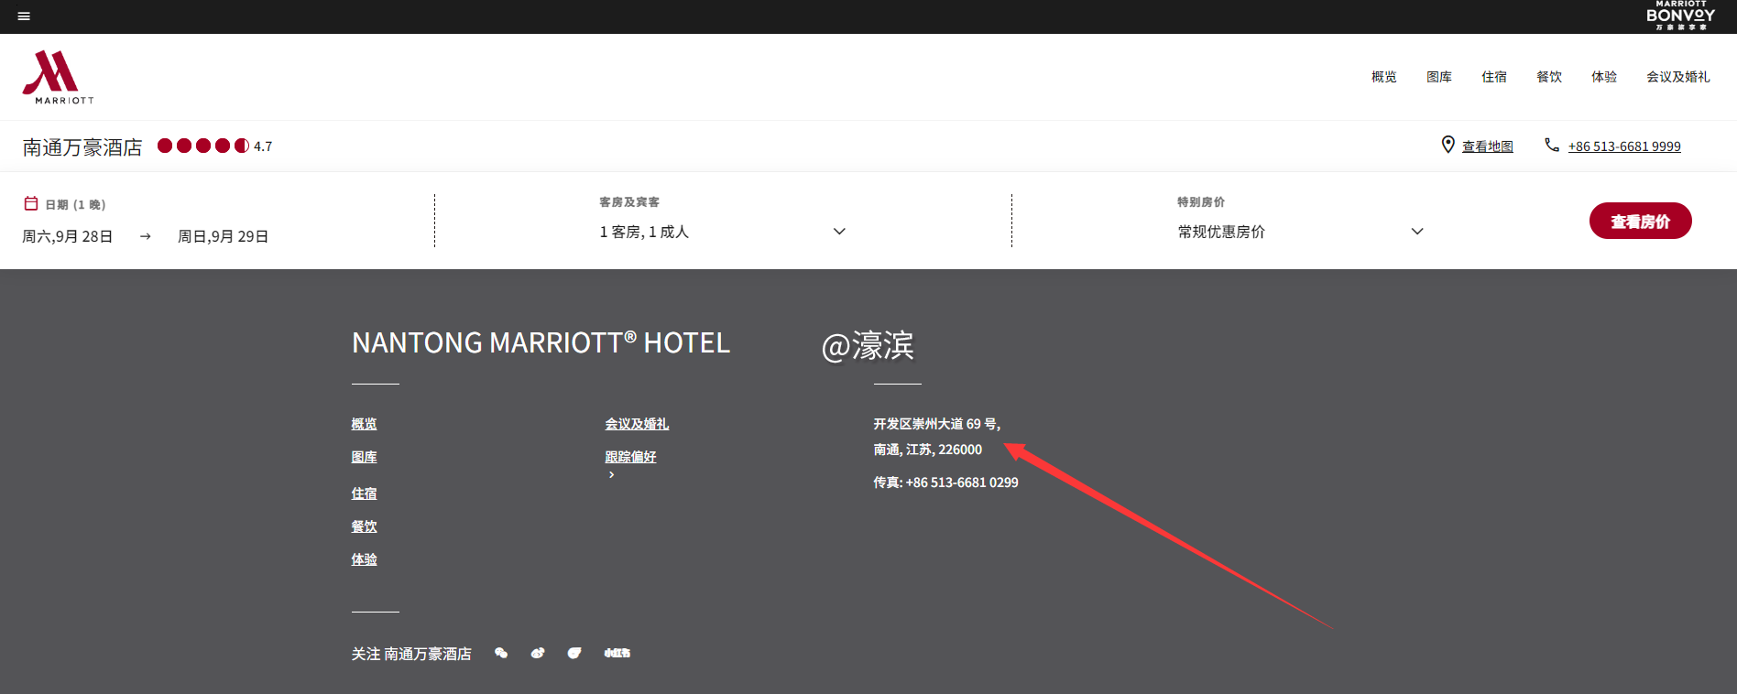Select 餐饮 in the top navigation
The image size is (1737, 694).
coord(1549,77)
